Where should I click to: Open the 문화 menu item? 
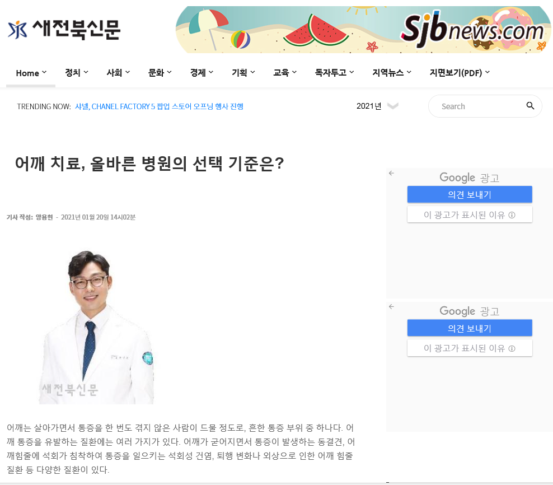click(x=160, y=73)
